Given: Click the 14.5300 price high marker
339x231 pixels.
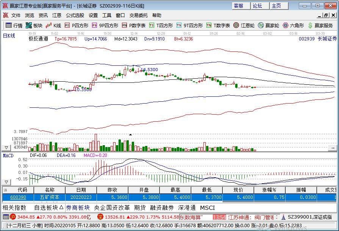Looking at the screenshot, I should 149,70.
